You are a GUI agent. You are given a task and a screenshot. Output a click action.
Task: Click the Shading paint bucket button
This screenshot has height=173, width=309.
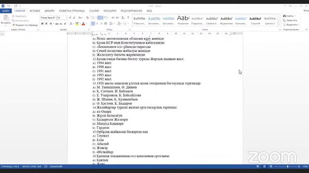(x=119, y=24)
